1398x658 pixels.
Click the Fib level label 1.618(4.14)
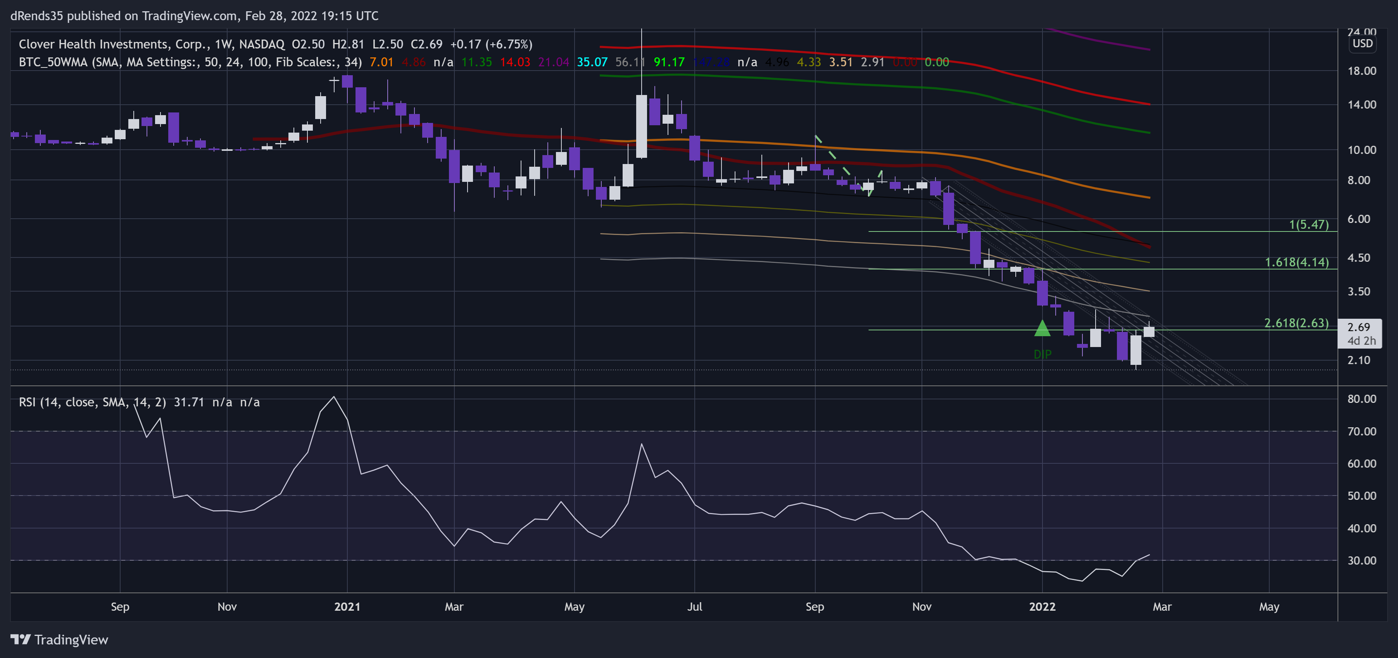[x=1296, y=262]
